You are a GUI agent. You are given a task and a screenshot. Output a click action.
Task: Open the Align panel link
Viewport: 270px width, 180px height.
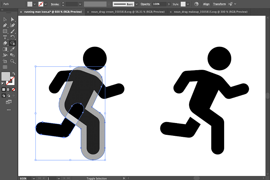tap(206, 4)
